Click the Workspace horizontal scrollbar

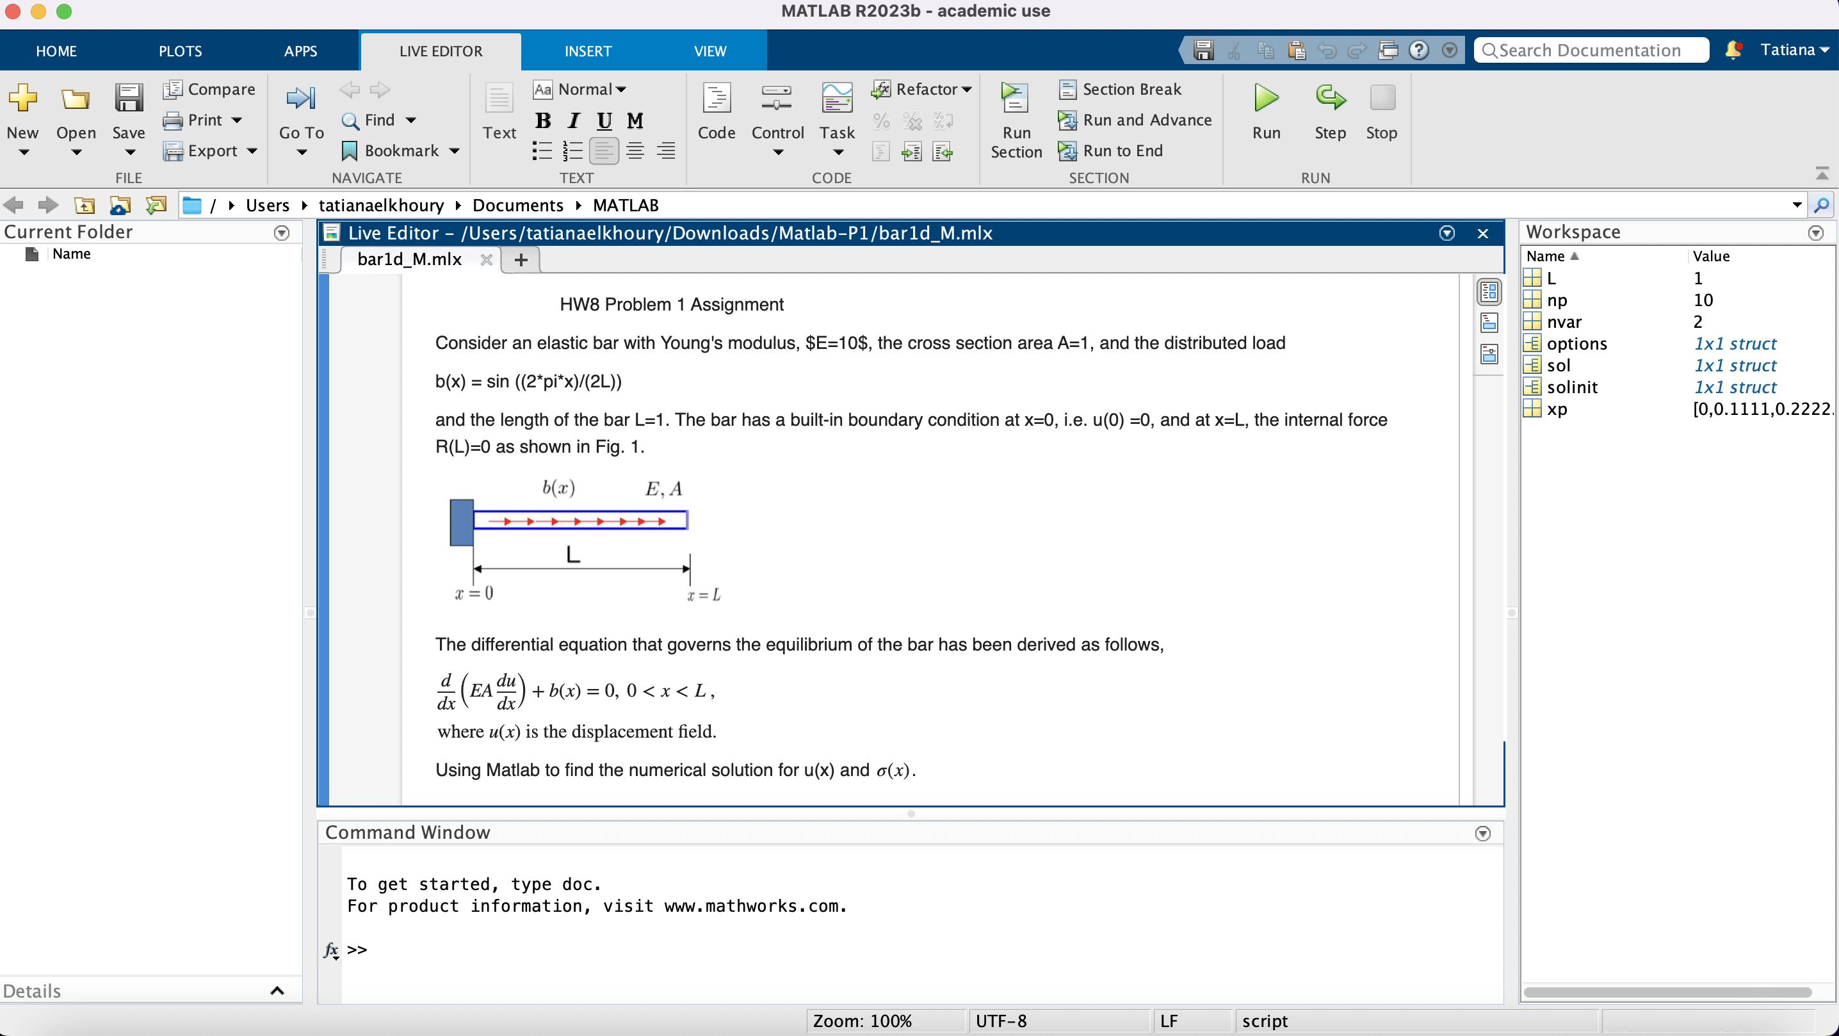point(1667,992)
